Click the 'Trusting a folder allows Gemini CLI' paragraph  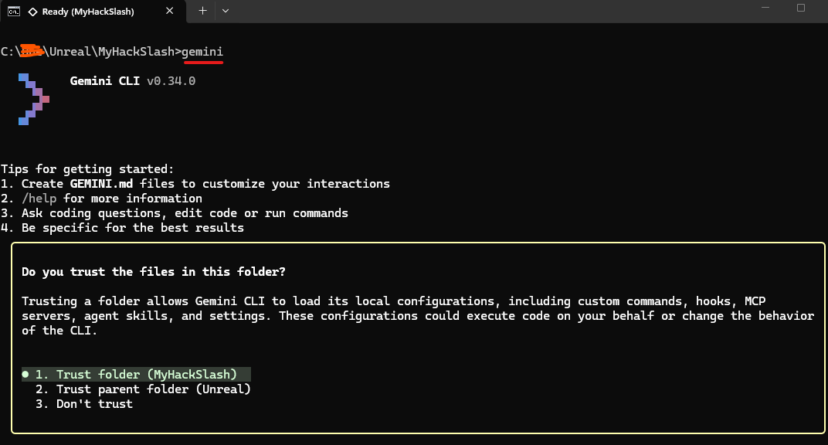pos(418,316)
